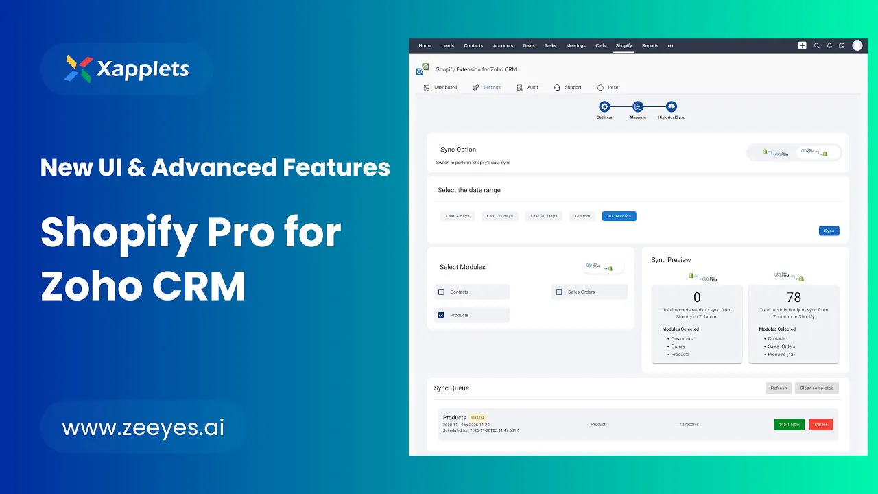Choose the All Records range

[619, 216]
